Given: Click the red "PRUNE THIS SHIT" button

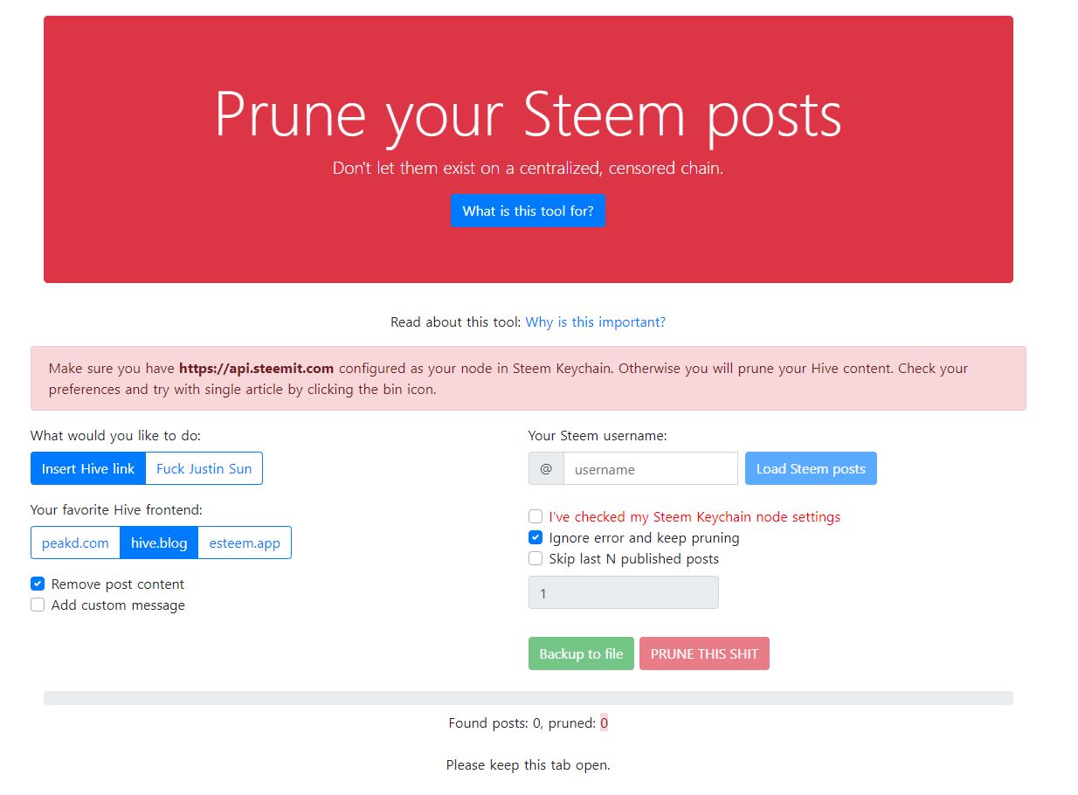Looking at the screenshot, I should point(704,653).
